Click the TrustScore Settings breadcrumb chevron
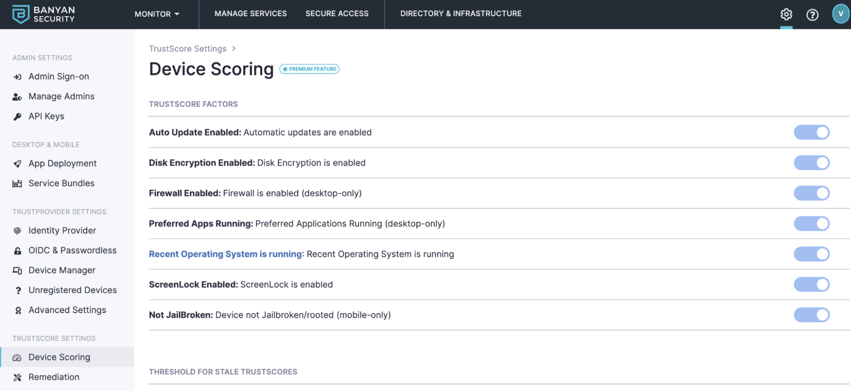The height and width of the screenshot is (391, 851). 234,49
